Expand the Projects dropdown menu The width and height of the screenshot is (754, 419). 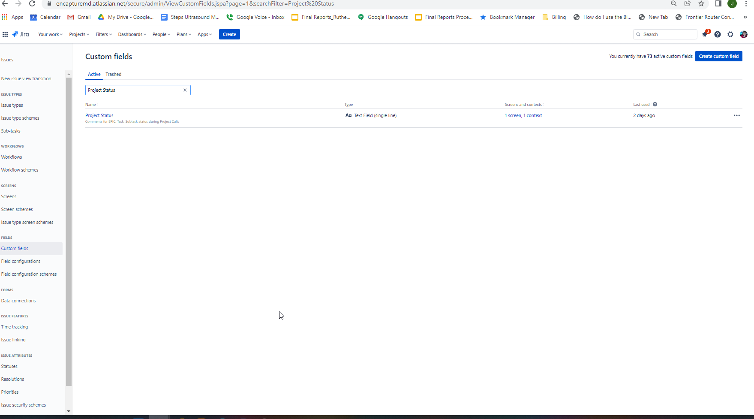tap(79, 34)
